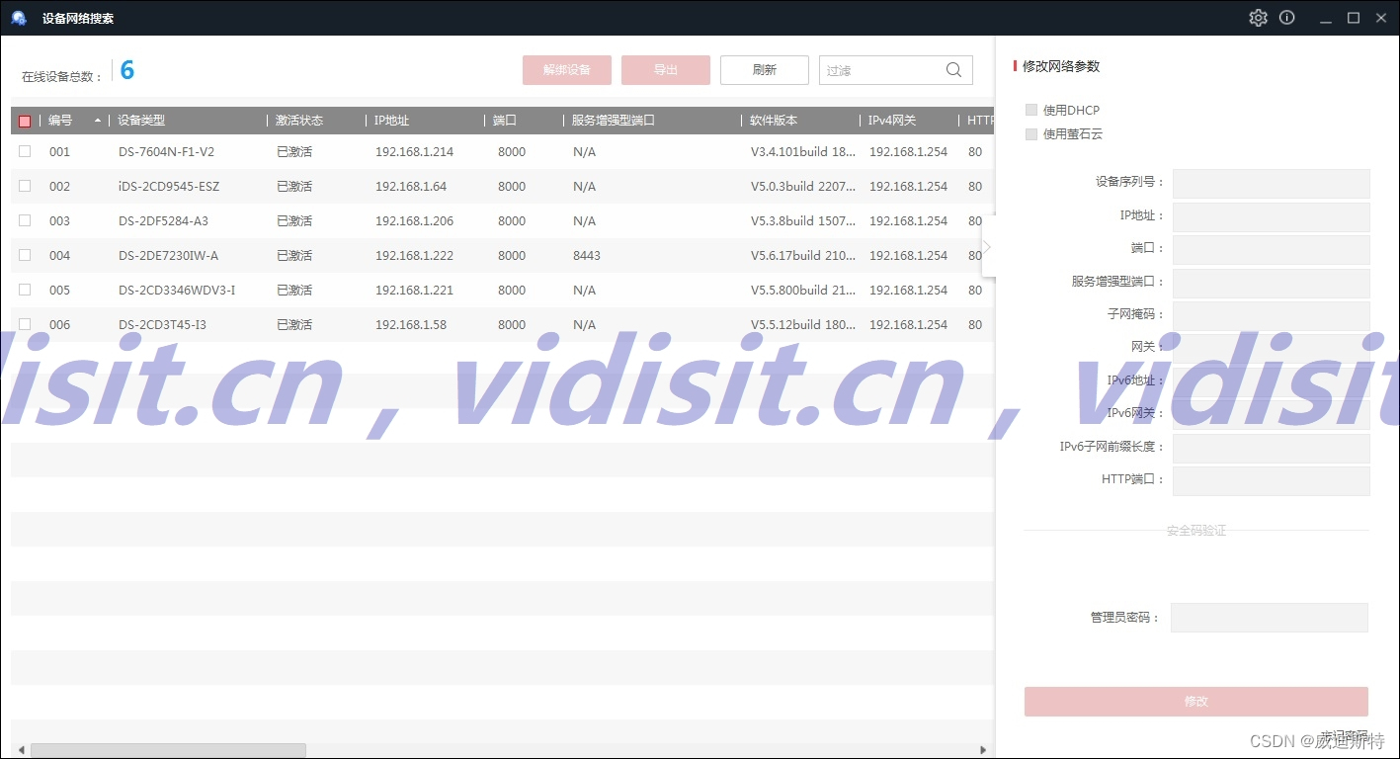Image resolution: width=1400 pixels, height=759 pixels.
Task: Close the 设备网络搜索 window
Action: pos(1380,18)
